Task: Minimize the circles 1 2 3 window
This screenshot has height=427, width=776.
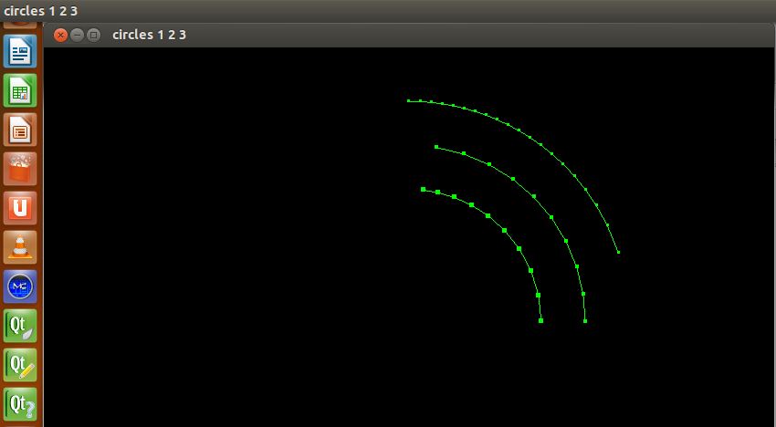Action: [78, 35]
